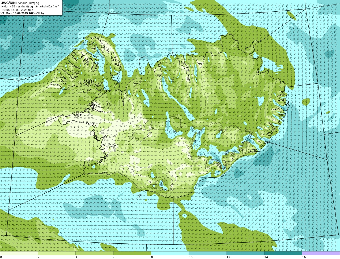Viewport: 340px width, 259px height.
Task: Click the dark teal 14–16 m/s legend swatch
Action: 283,253
